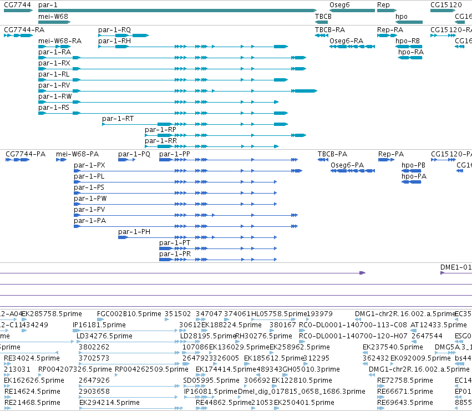Select protein Rep-PA
Screen dimensions: 472x411
click(390, 154)
